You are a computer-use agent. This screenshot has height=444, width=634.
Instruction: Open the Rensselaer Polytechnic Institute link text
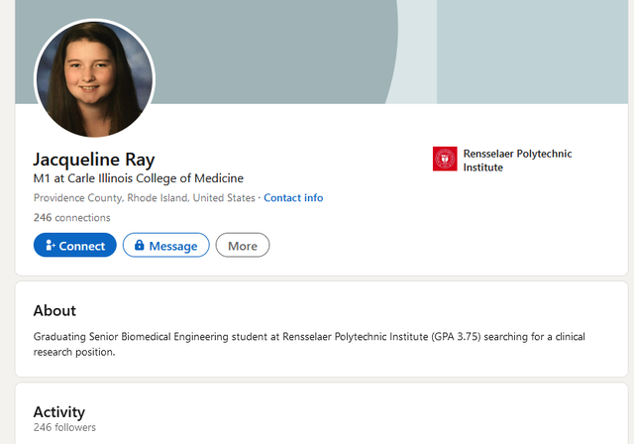pyautogui.click(x=517, y=161)
